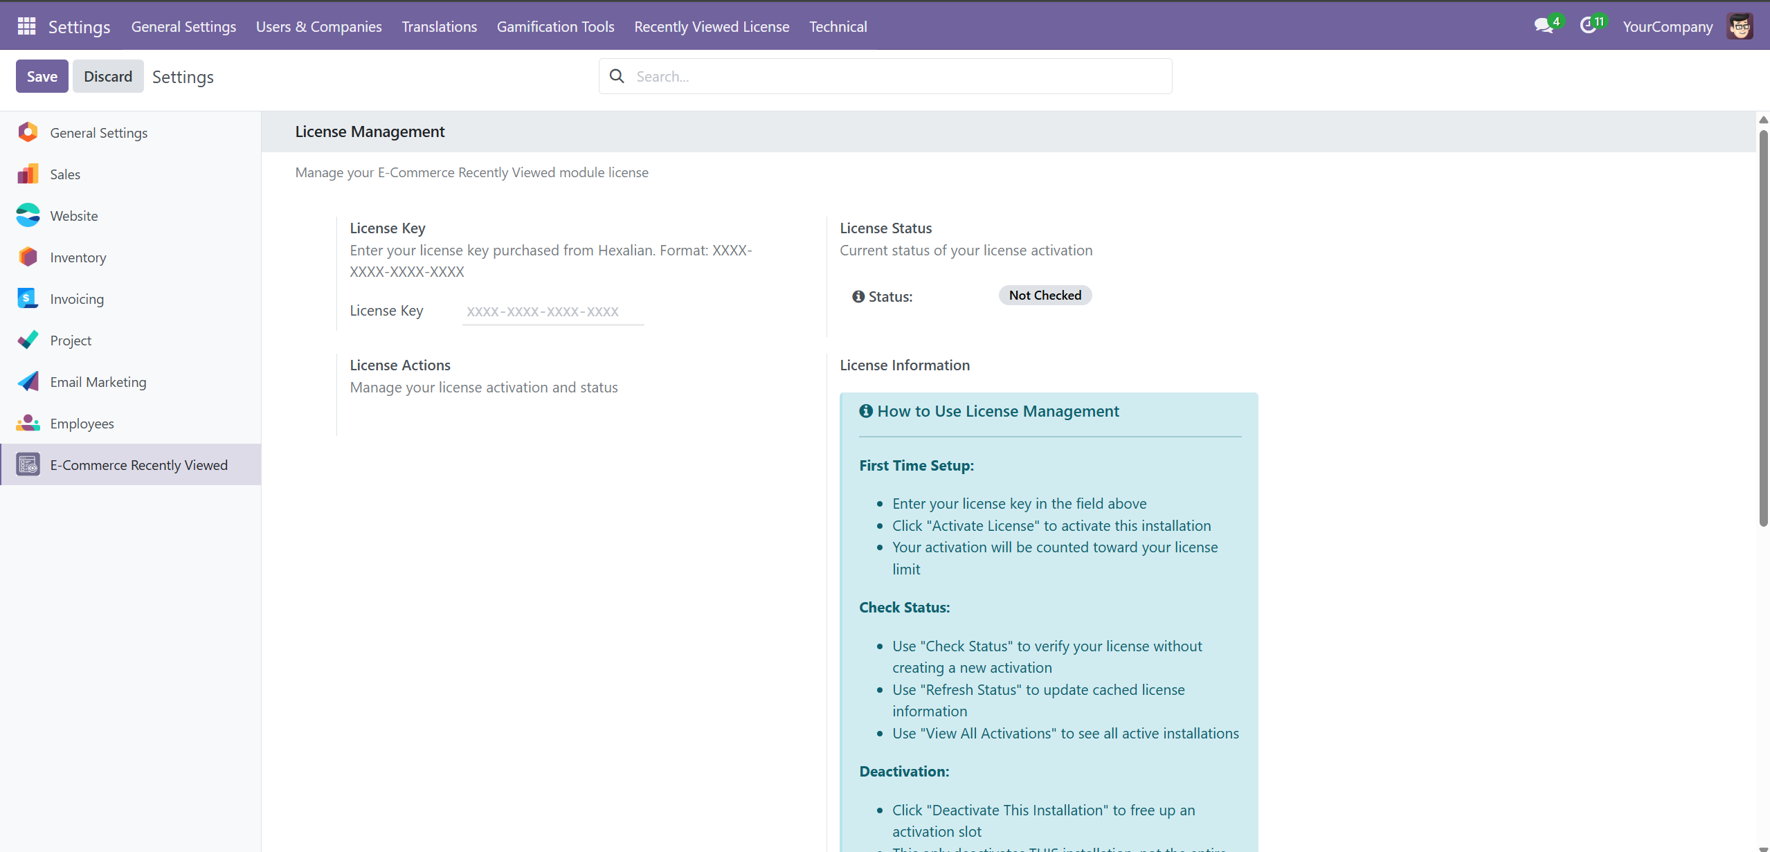The height and width of the screenshot is (852, 1770).
Task: Select the Inventory settings icon
Action: coord(27,257)
